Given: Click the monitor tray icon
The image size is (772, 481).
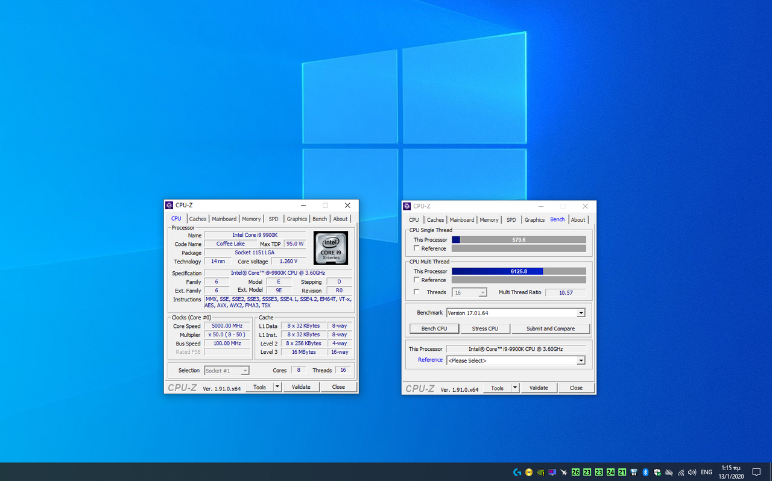Looking at the screenshot, I should 552,473.
